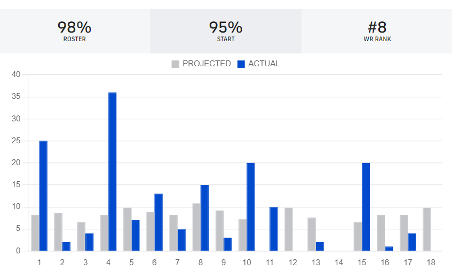The width and height of the screenshot is (452, 278).
Task: Click the week 2 projected bar
Action: [58, 232]
